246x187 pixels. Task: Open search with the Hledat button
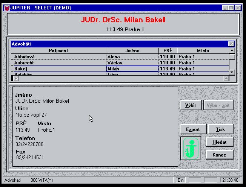(x=219, y=142)
